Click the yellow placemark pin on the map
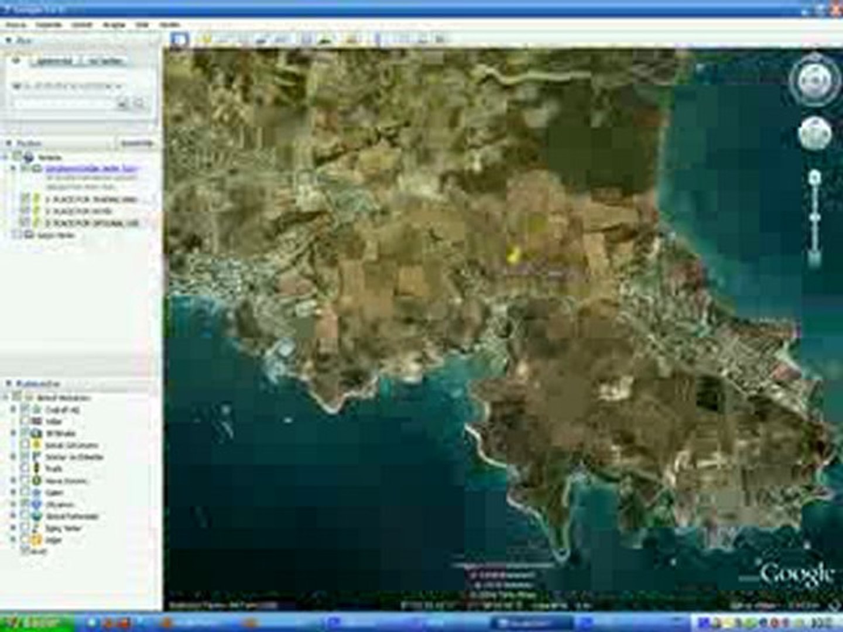Viewport: 843px width, 632px height. pos(513,254)
